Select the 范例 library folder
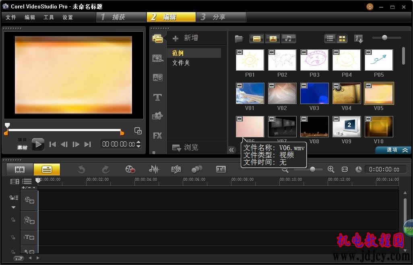The image size is (413, 265). pyautogui.click(x=194, y=53)
